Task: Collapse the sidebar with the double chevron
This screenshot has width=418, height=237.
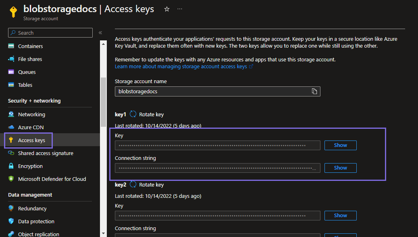Action: click(100, 33)
